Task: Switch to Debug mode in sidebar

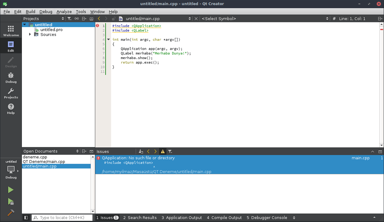Action: (11, 78)
